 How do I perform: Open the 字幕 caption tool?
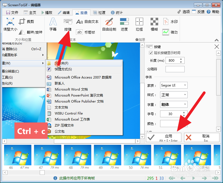coord(53,24)
